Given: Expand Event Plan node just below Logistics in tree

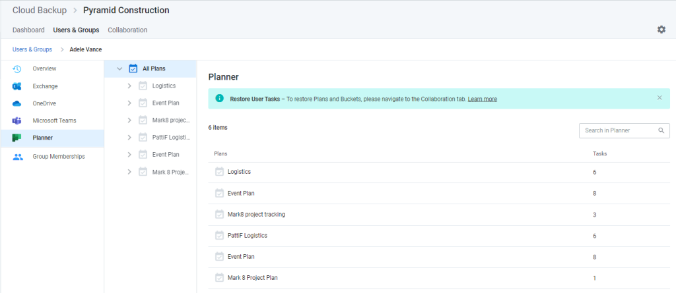Looking at the screenshot, I should [129, 103].
